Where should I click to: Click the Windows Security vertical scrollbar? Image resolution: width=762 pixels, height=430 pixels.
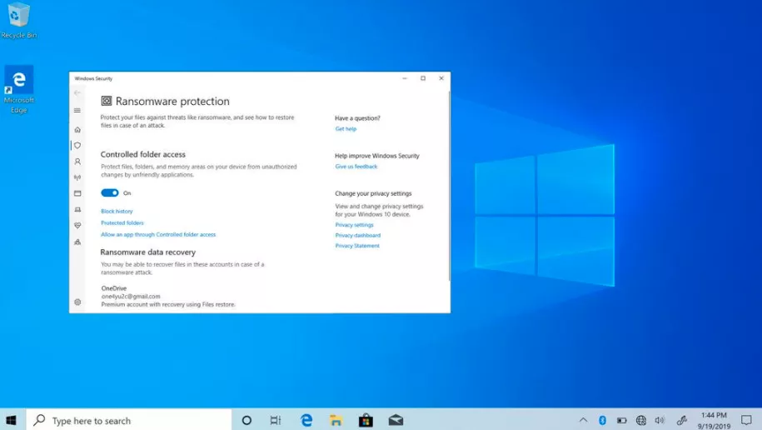(x=449, y=187)
